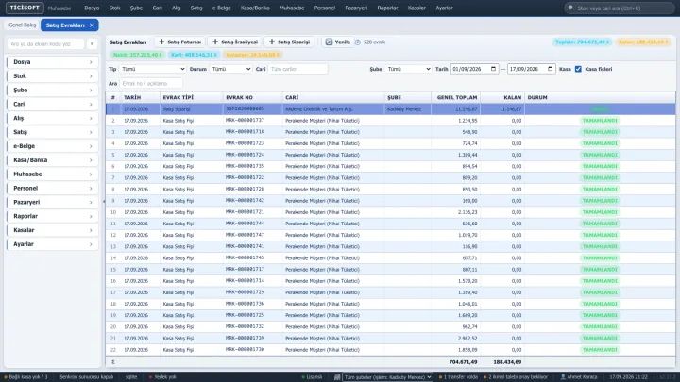680x382 pixels.
Task: Select the Akdeniz Otelcilik ve Turizm A.Ş. row
Action: (390, 109)
